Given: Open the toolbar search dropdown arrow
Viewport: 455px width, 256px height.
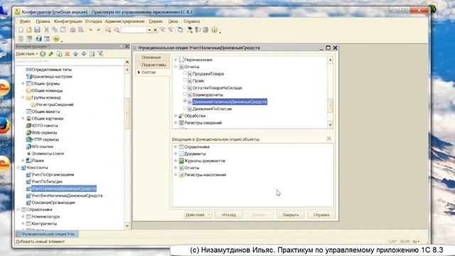Looking at the screenshot, I should (x=149, y=30).
